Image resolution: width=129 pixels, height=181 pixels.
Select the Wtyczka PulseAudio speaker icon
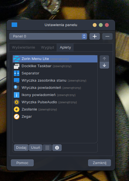pyautogui.click(x=17, y=102)
